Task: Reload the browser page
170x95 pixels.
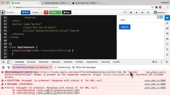Action: [x=10, y=7]
